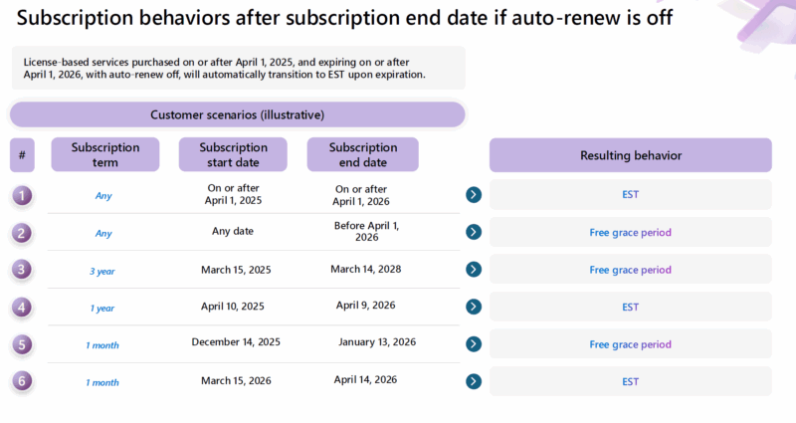Click the purple number 5 circle

[x=23, y=344]
